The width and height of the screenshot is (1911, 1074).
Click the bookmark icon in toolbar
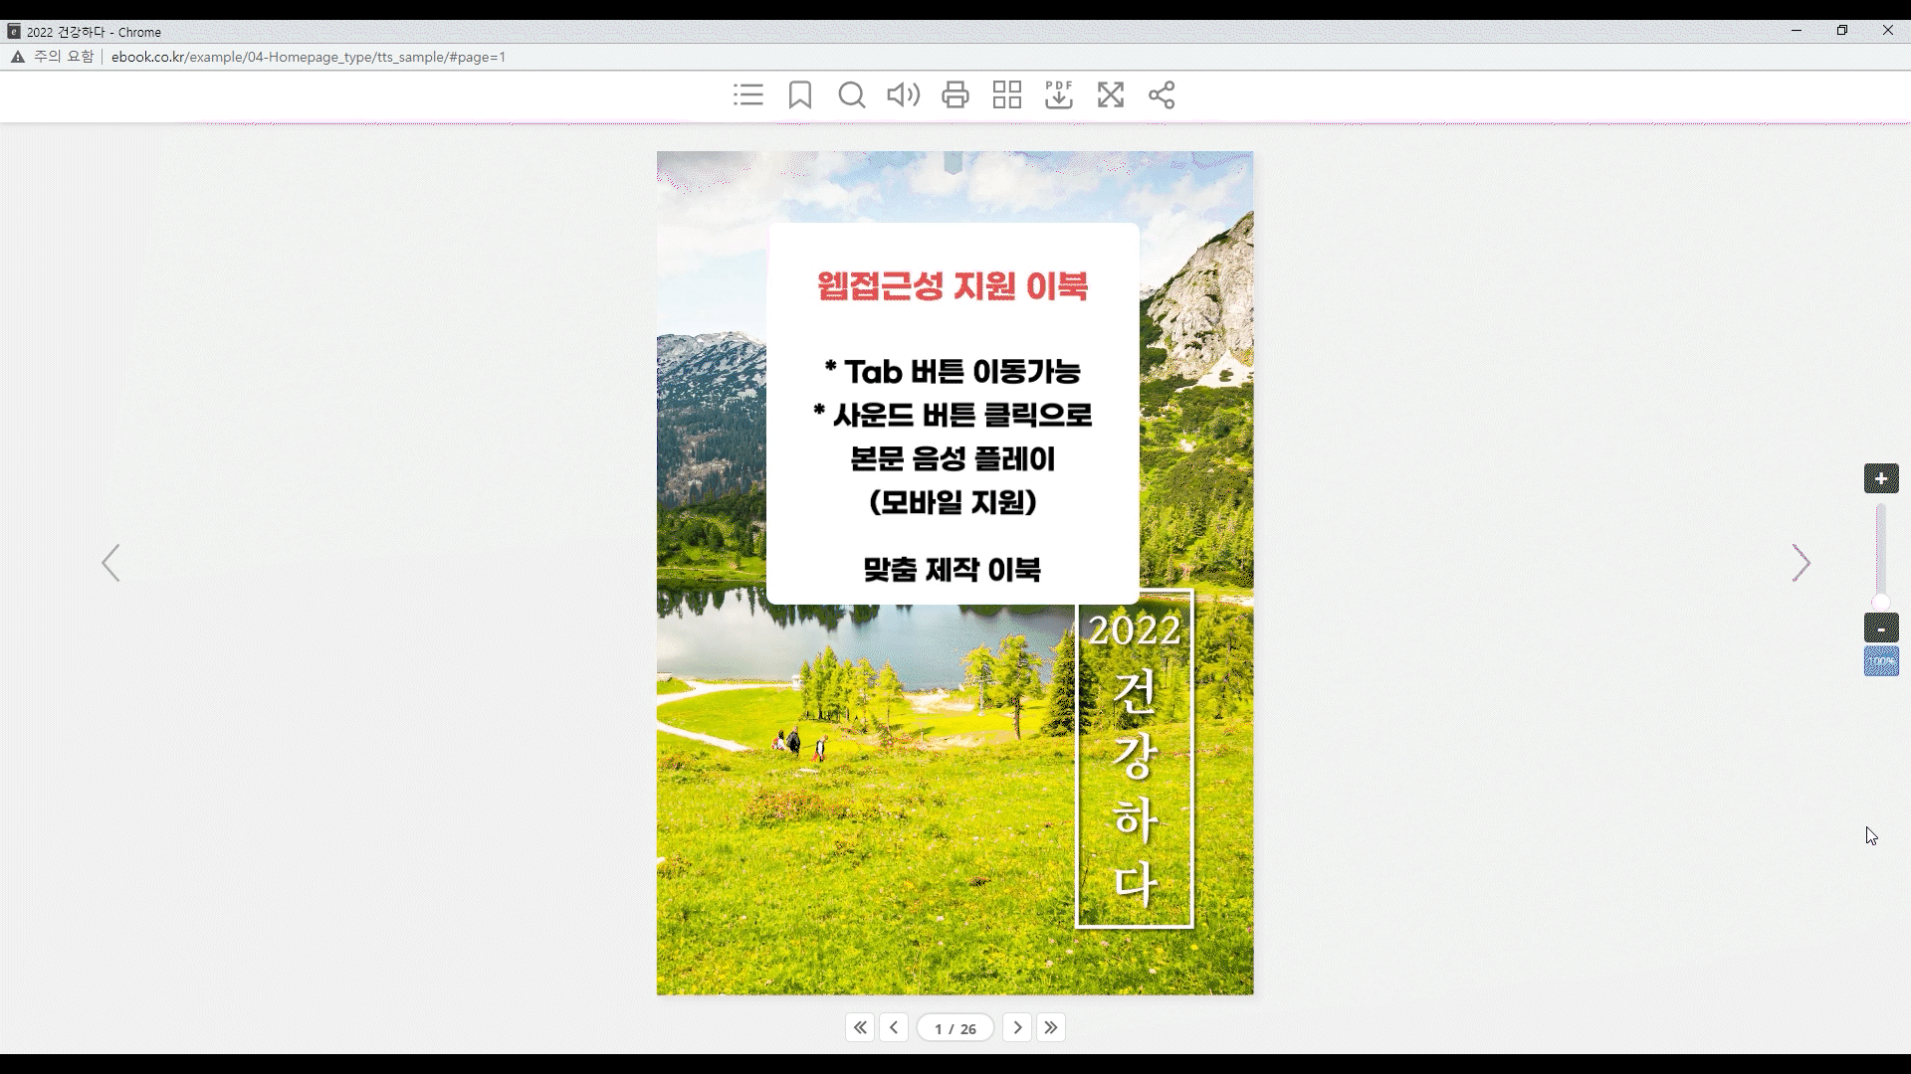pyautogui.click(x=800, y=95)
